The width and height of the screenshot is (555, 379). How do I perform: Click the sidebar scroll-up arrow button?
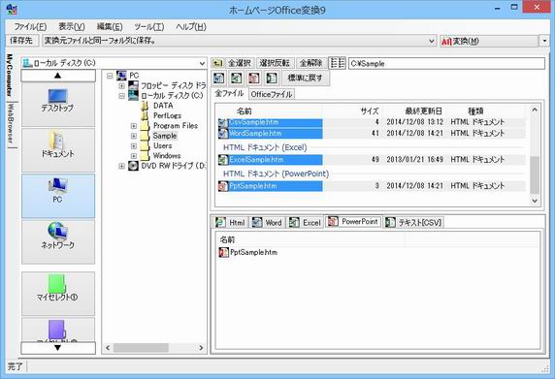(x=58, y=76)
